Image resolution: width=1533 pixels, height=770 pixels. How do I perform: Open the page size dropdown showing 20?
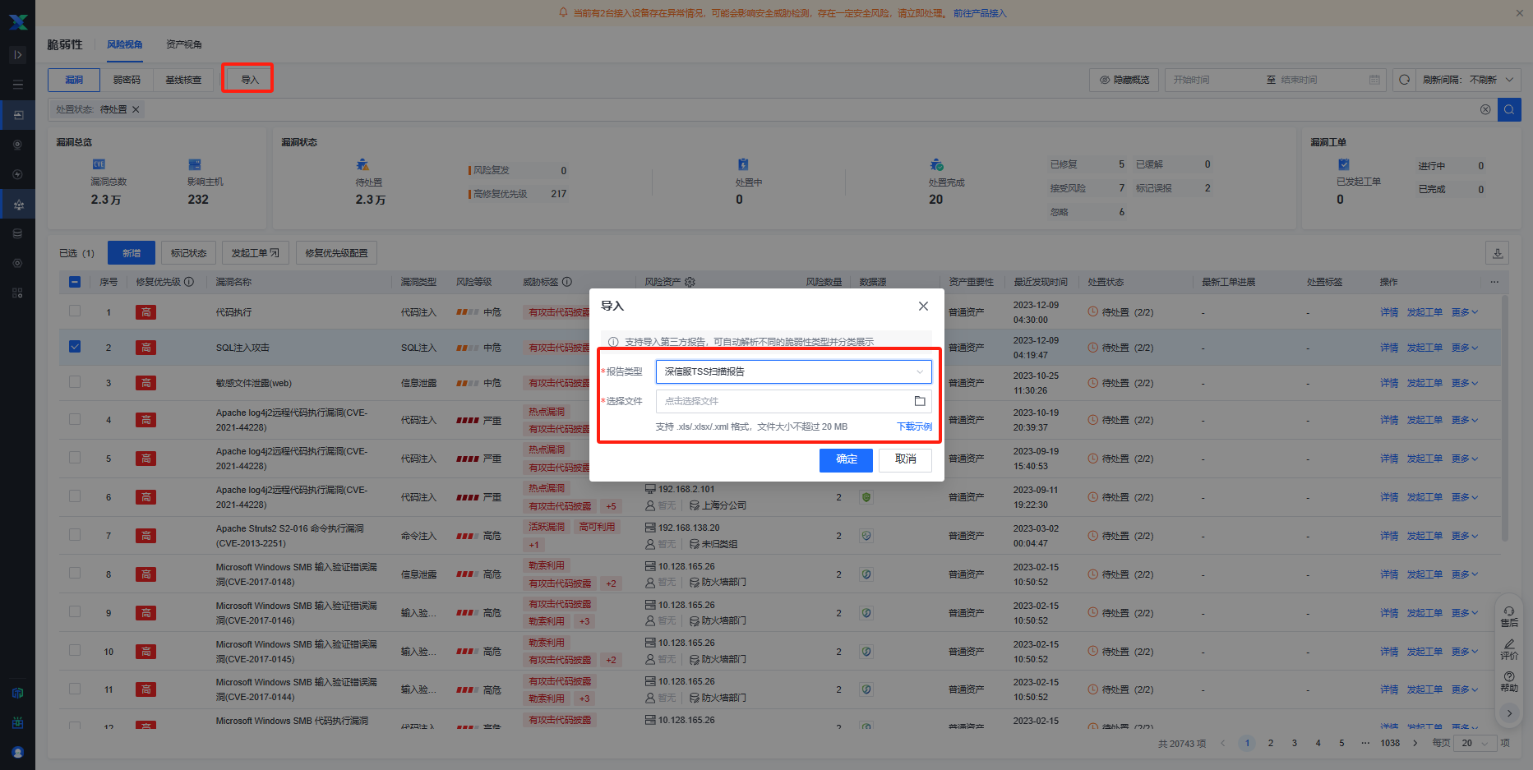(1475, 743)
